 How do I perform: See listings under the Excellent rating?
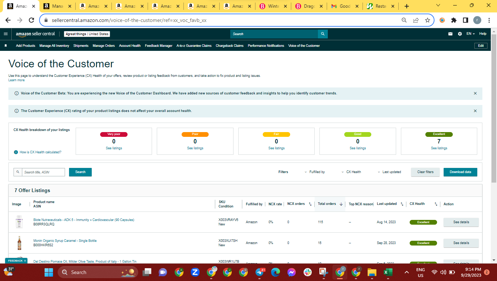click(x=439, y=148)
